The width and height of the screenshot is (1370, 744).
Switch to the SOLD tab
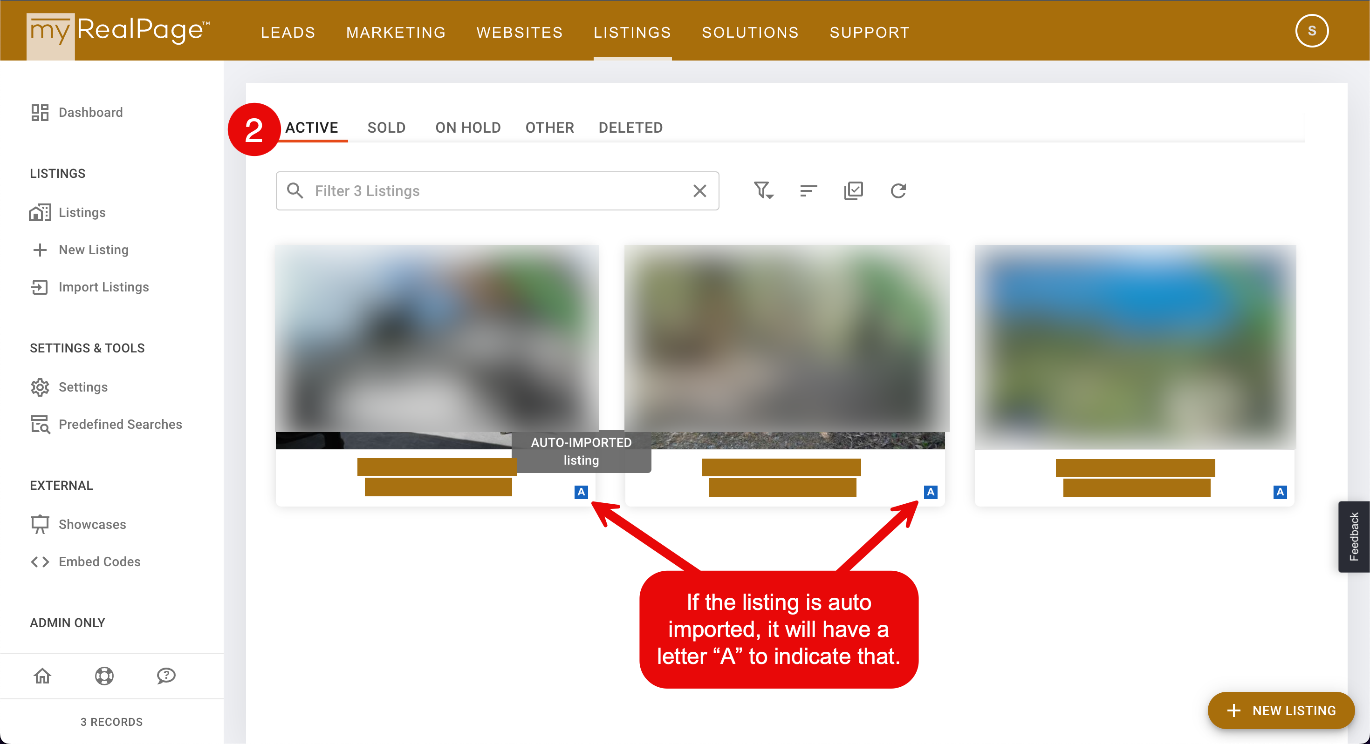click(x=387, y=128)
